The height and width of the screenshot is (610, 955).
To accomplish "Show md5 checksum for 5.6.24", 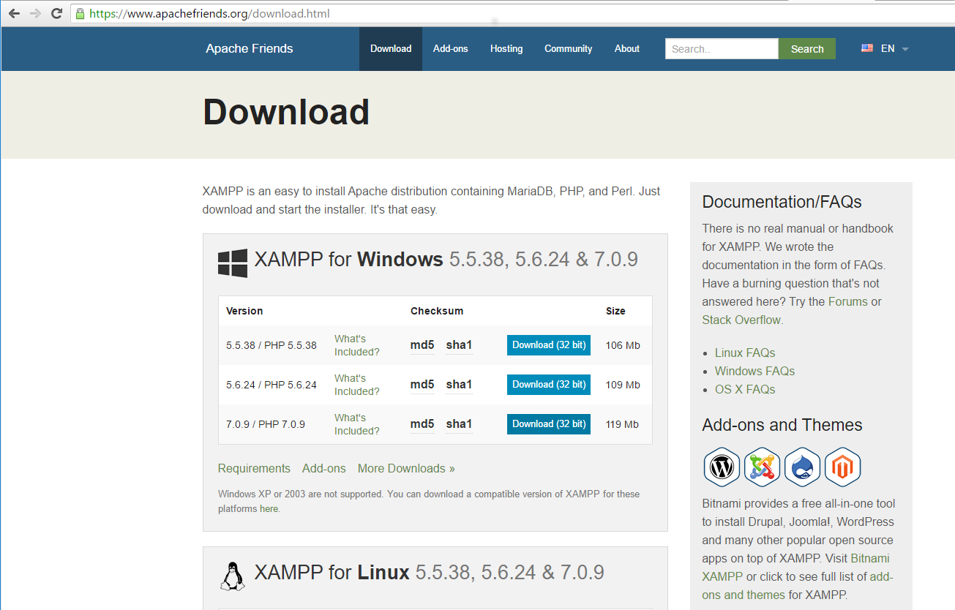I will tap(422, 385).
